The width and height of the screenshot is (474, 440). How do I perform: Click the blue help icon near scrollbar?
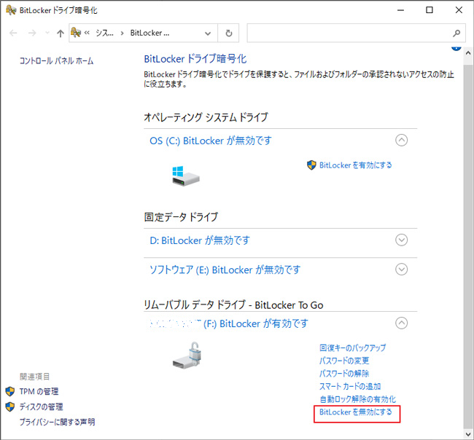[x=456, y=48]
